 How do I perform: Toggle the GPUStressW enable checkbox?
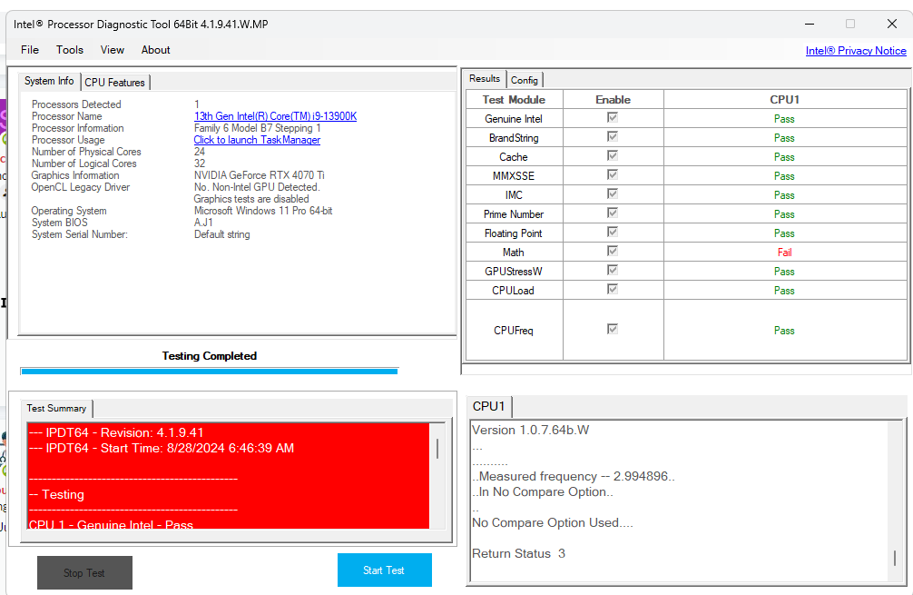(x=612, y=270)
